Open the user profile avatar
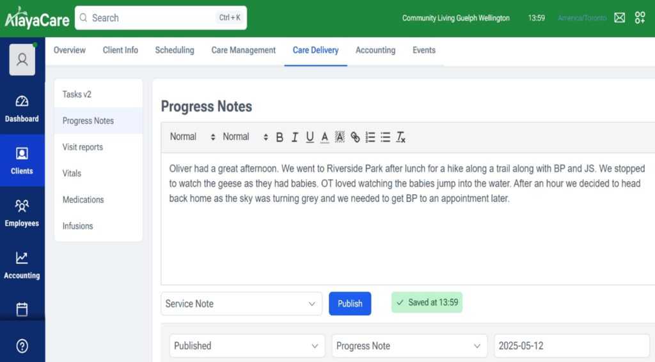655x362 pixels. tap(22, 59)
